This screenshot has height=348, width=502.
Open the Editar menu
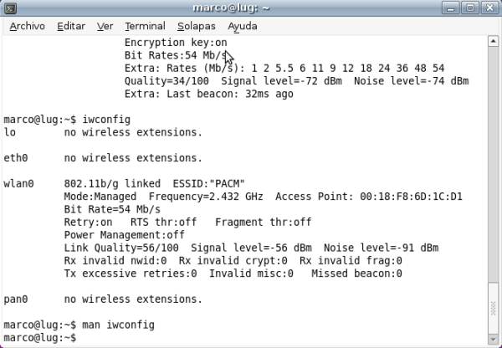click(x=71, y=26)
